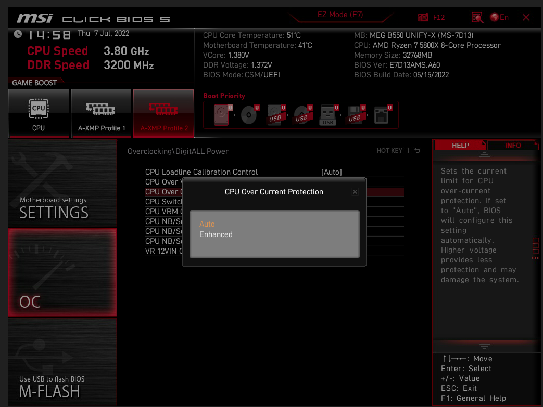Select the USB floppy boot device icon
The width and height of the screenshot is (543, 407).
pos(356,115)
